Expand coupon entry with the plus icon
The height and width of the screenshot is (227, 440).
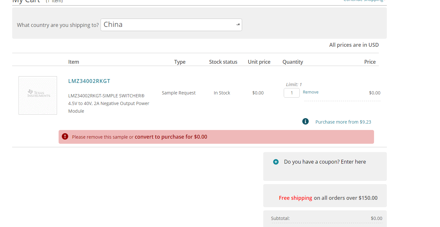point(276,162)
